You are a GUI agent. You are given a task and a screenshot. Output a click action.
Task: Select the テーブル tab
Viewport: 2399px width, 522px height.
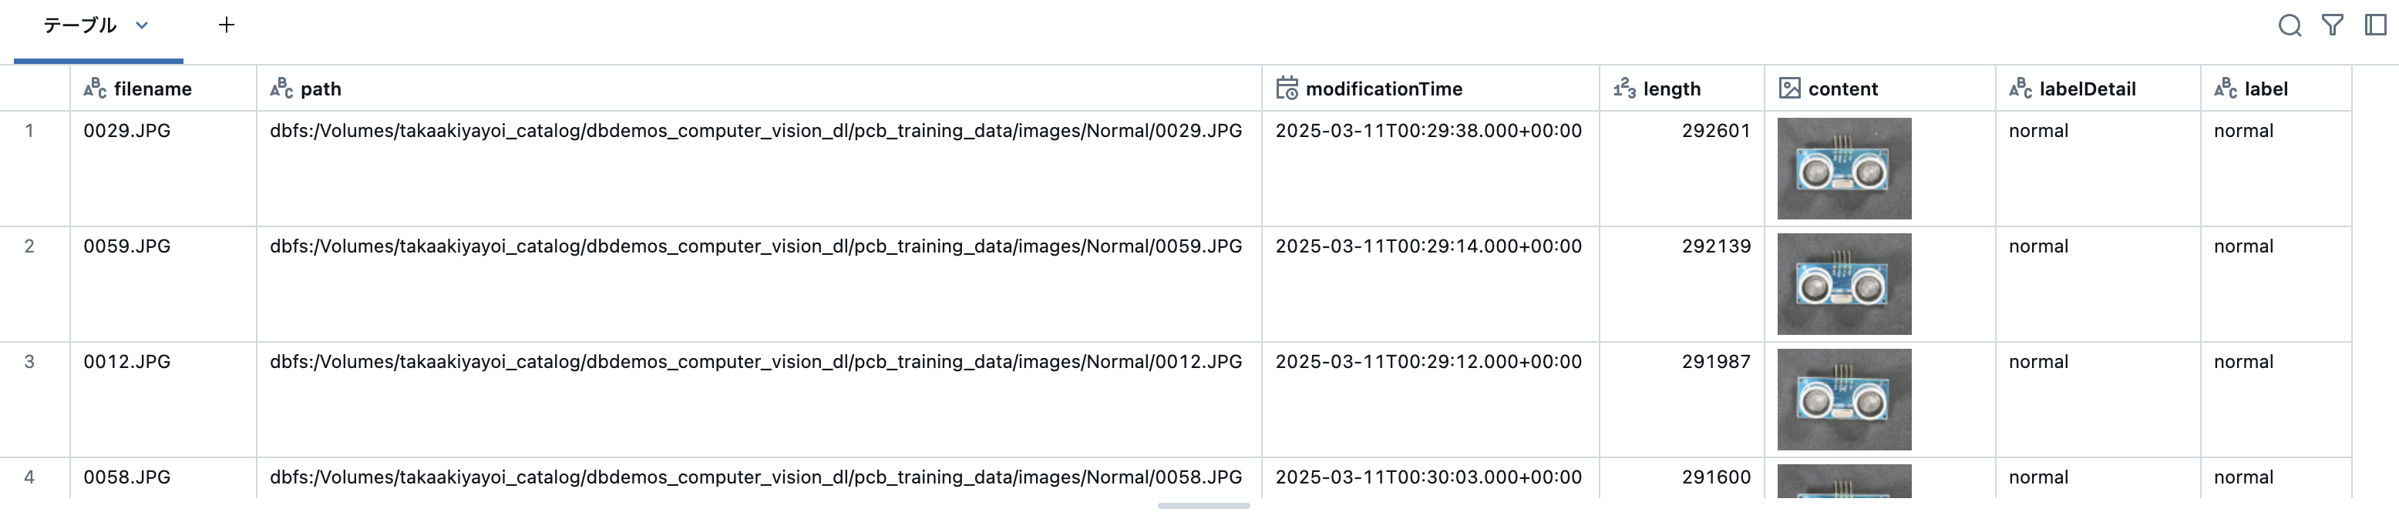pos(79,26)
